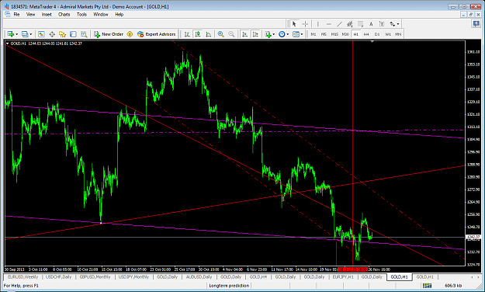Pick the Trendline drawing tool

[x=339, y=24]
